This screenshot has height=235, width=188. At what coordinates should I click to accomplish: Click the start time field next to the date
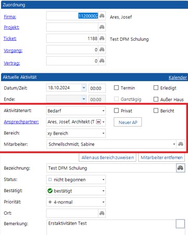97,88
